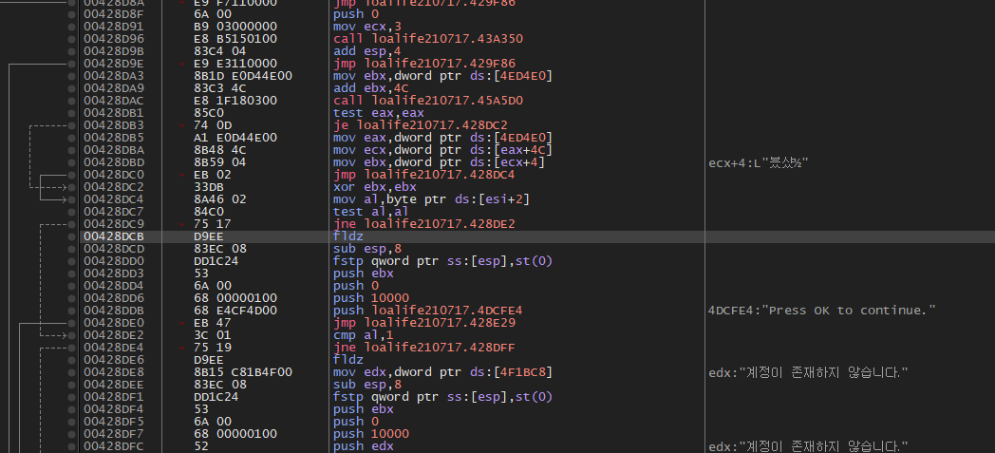
Task: Select bytes A1 E0D44E00
Action: (235, 139)
